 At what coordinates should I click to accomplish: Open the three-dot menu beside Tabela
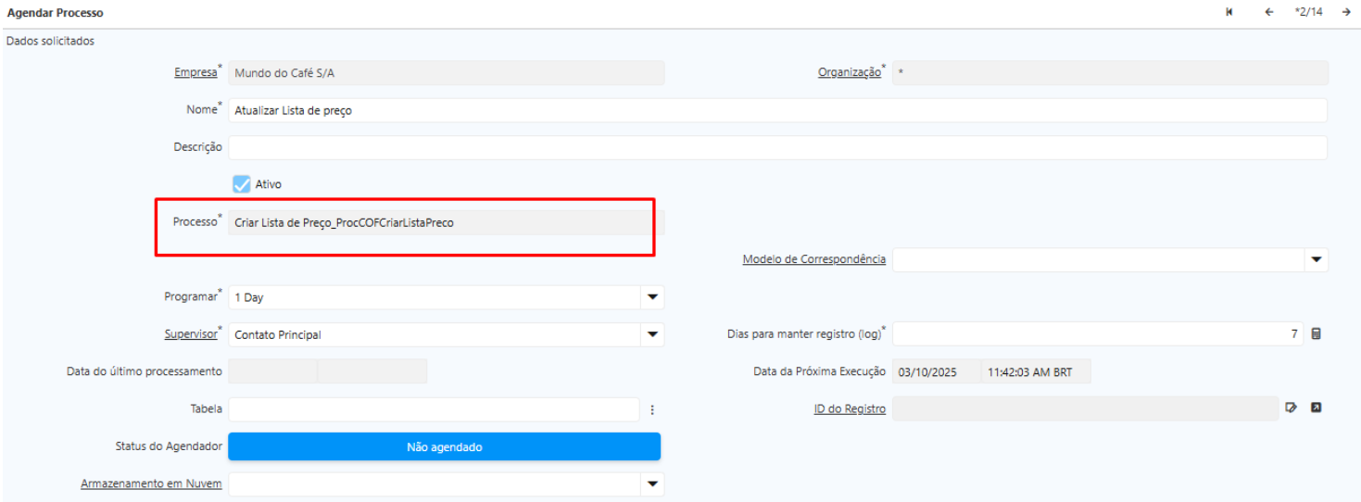click(x=652, y=409)
